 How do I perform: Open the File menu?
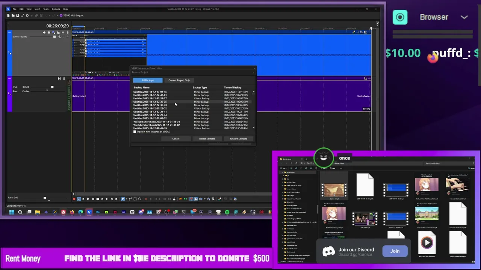pyautogui.click(x=15, y=9)
